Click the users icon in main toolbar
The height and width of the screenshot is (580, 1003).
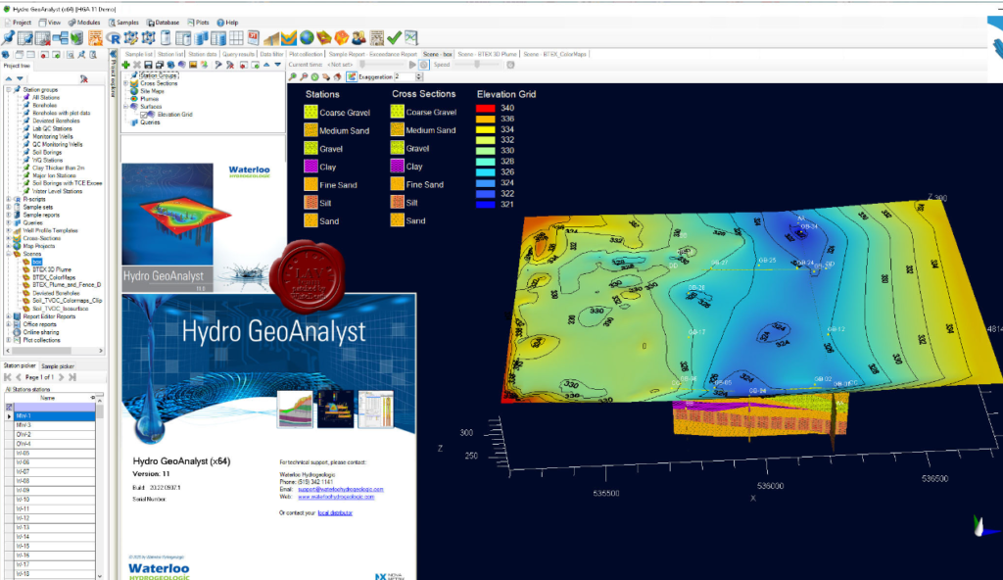click(358, 38)
